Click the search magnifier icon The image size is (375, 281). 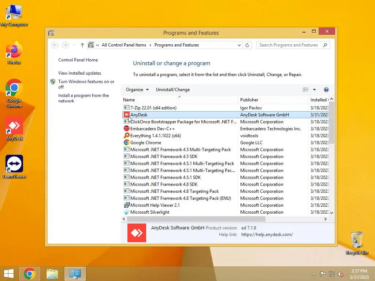coord(325,45)
